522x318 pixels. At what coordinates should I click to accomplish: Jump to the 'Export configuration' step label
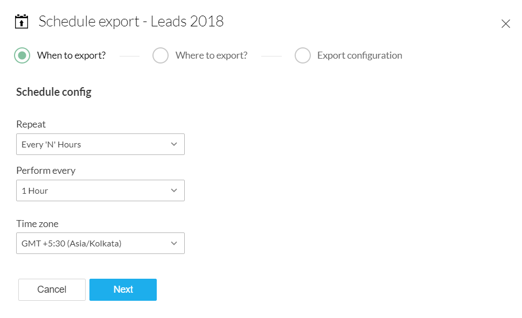359,55
